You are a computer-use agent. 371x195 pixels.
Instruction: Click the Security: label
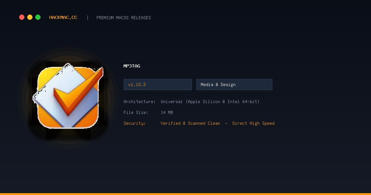pyautogui.click(x=135, y=123)
